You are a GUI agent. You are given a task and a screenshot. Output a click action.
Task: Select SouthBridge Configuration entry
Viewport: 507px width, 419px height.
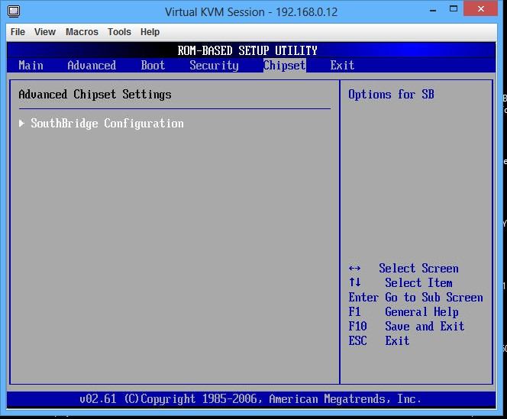[x=107, y=124]
